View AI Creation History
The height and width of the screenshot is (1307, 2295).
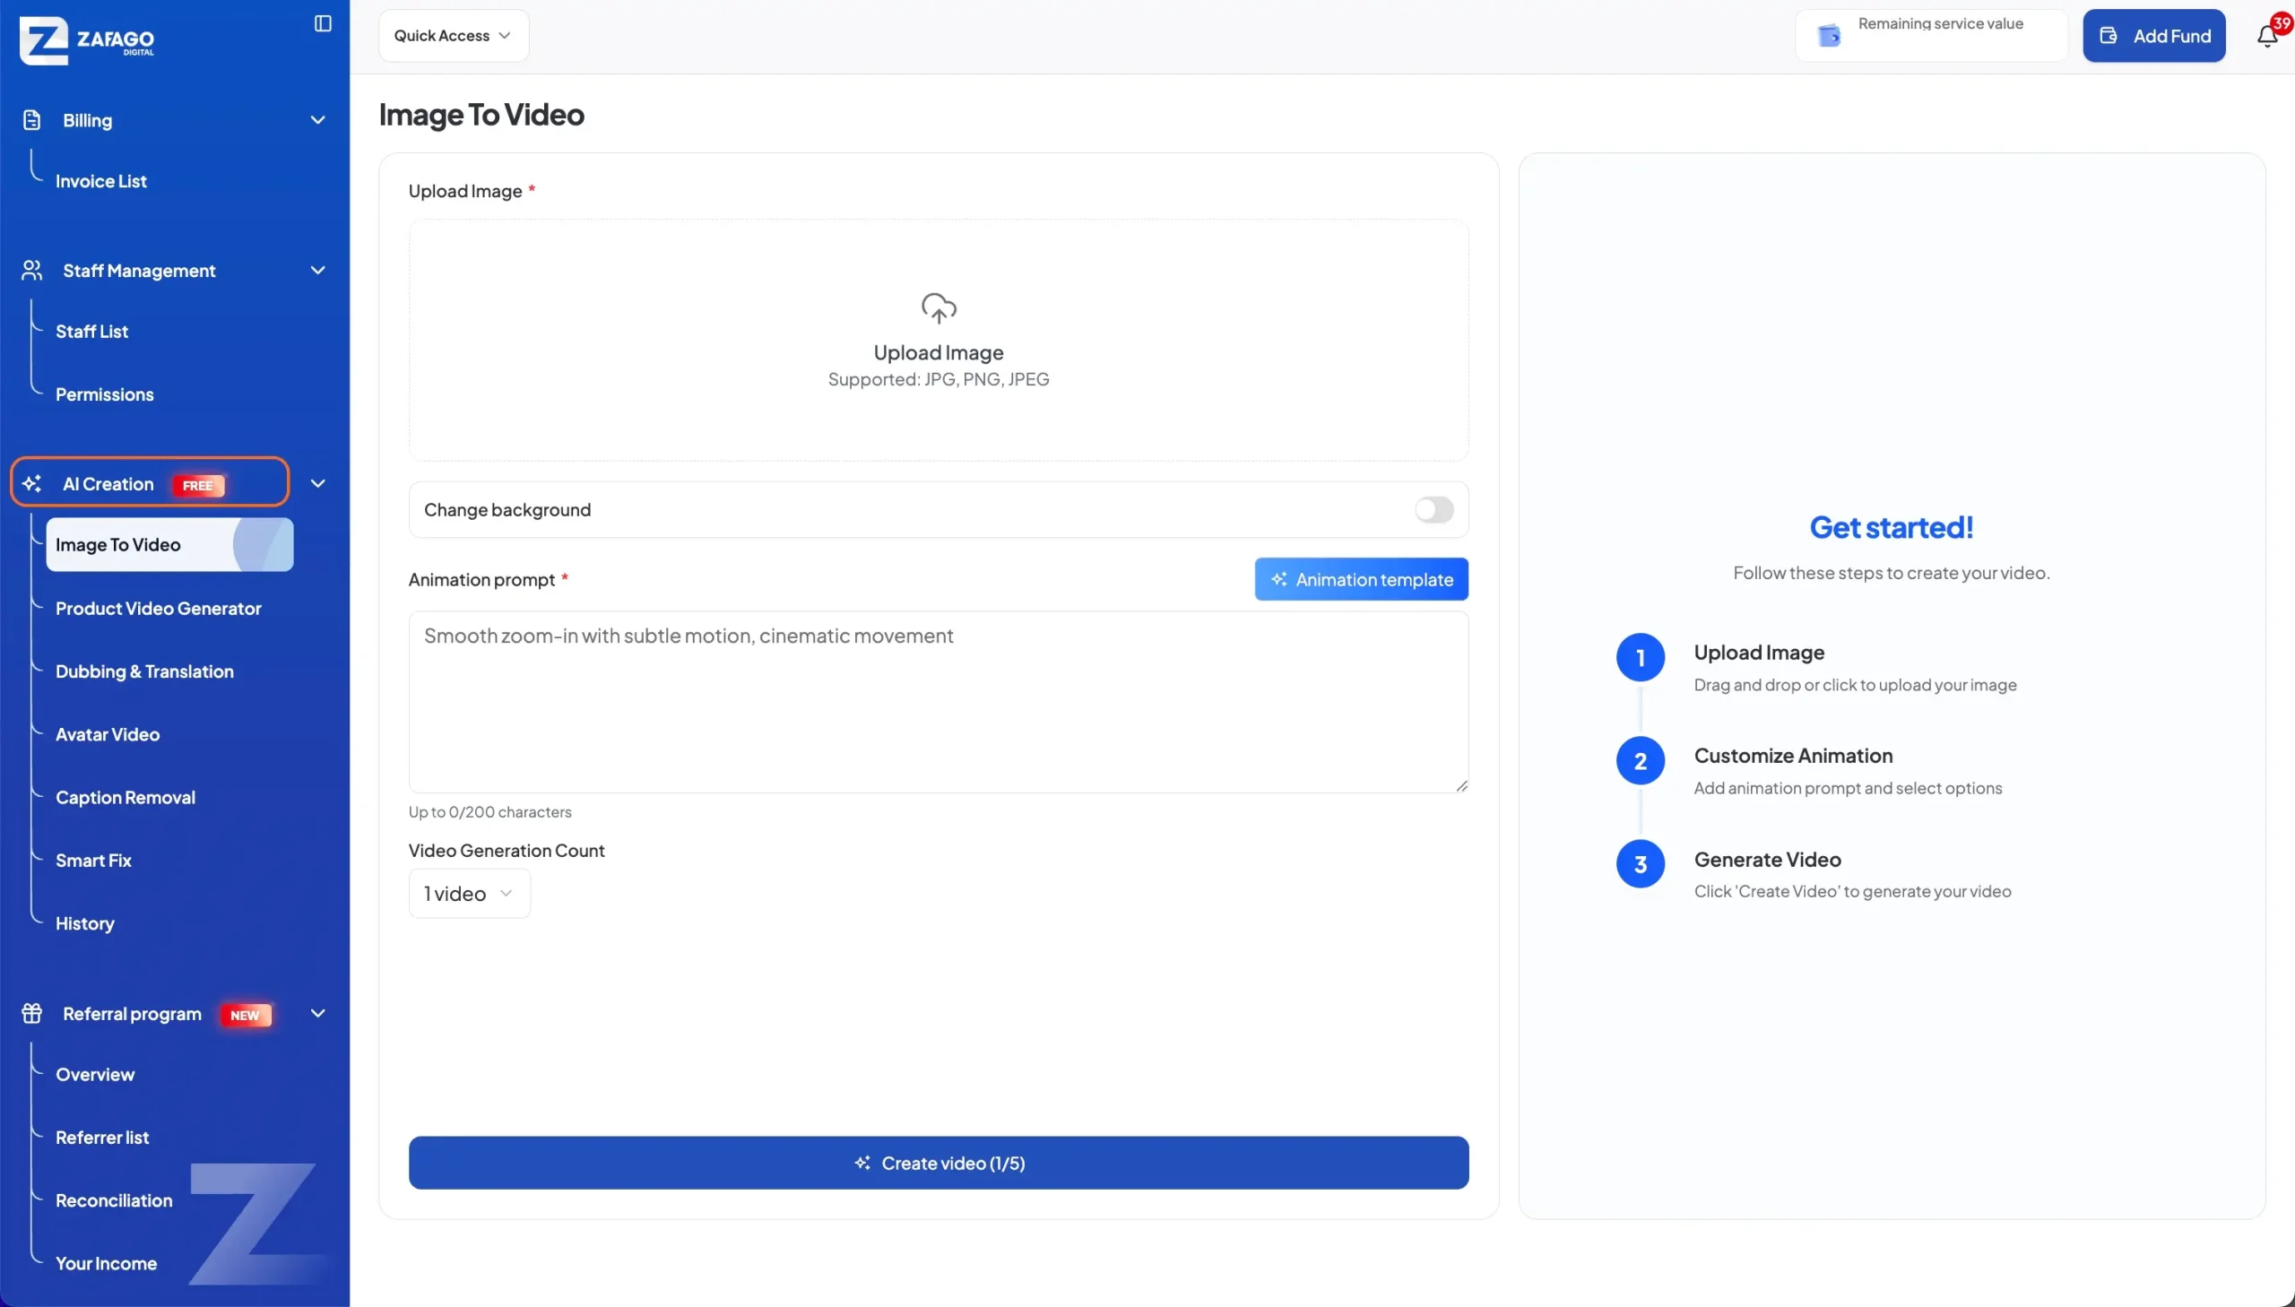(x=85, y=923)
